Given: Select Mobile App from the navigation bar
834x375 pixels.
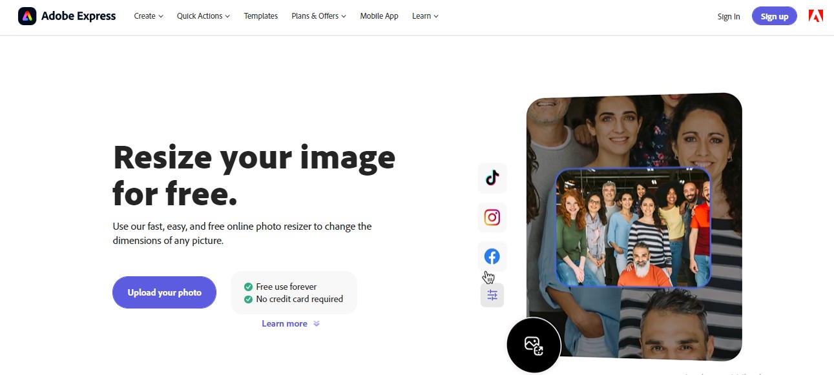Looking at the screenshot, I should [379, 15].
